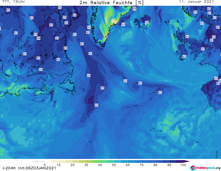Click the '65' value on the color scale

[x=128, y=165]
